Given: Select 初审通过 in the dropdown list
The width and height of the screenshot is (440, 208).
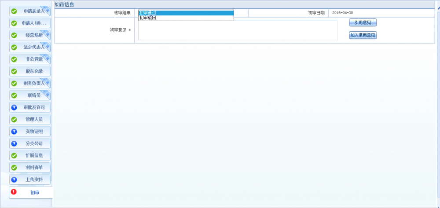Looking at the screenshot, I should (185, 13).
